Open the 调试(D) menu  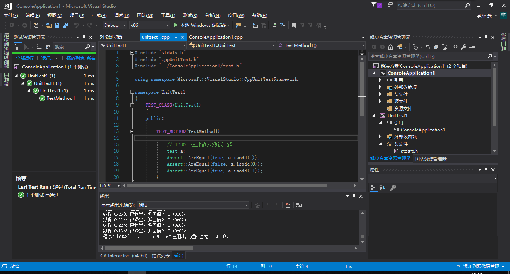(122, 16)
